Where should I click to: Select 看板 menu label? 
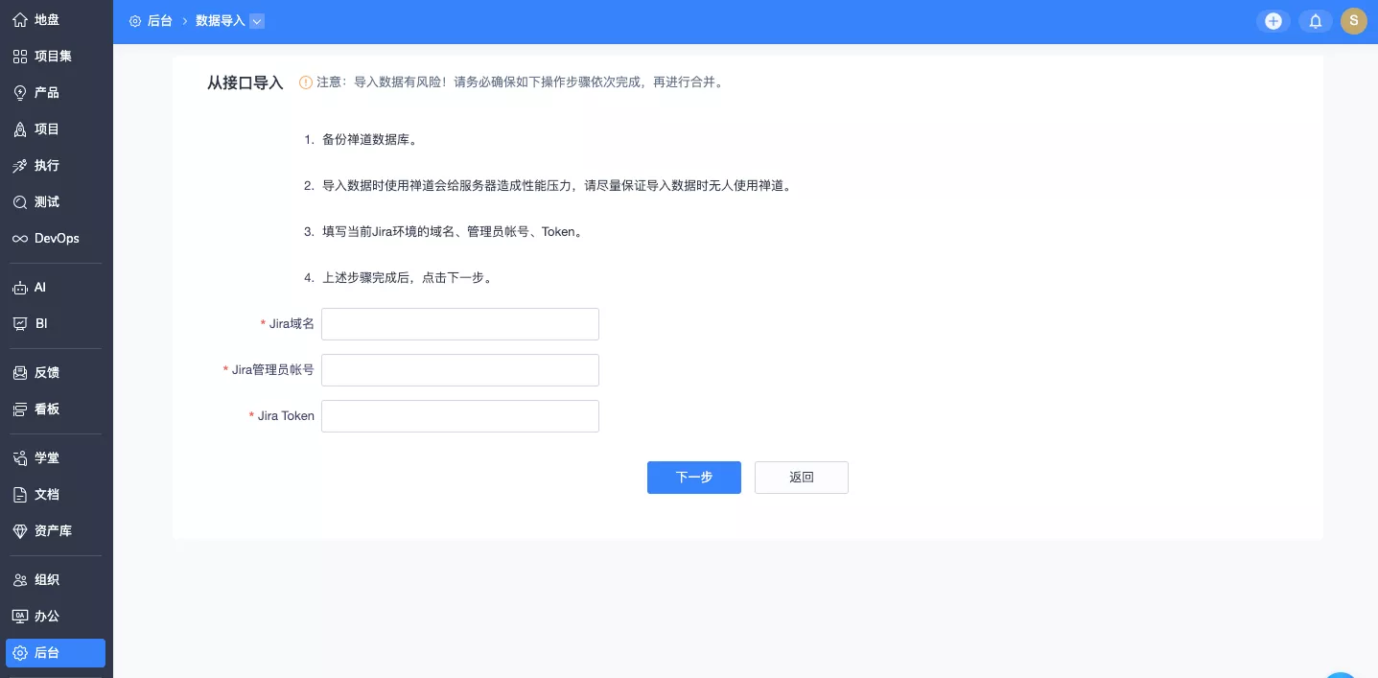pos(47,409)
